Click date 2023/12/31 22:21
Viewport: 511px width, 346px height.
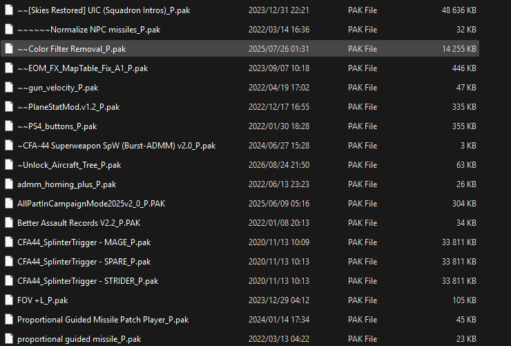pos(279,10)
